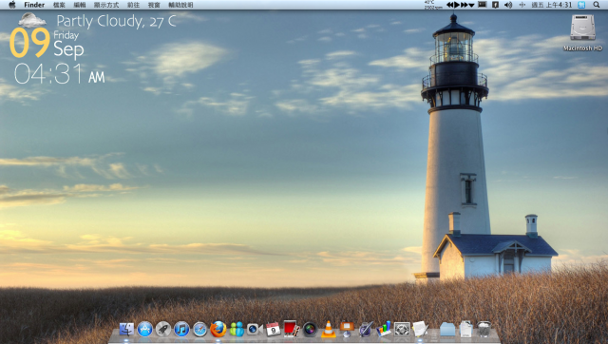This screenshot has width=608, height=344.
Task: Open the 檔案 menu
Action: pyautogui.click(x=59, y=5)
